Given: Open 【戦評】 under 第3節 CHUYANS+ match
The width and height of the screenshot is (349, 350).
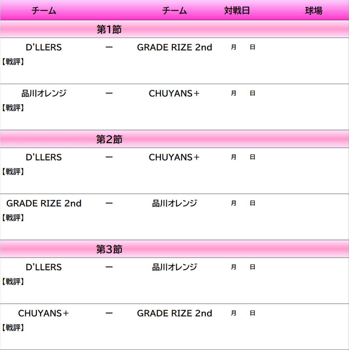Looking at the screenshot, I should tap(13, 328).
